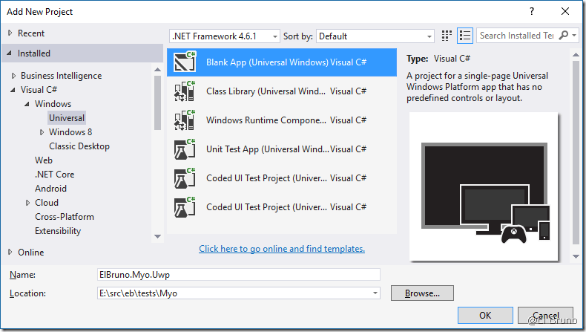Click the Class Library template icon
Image resolution: width=586 pixels, height=332 pixels.
(184, 91)
